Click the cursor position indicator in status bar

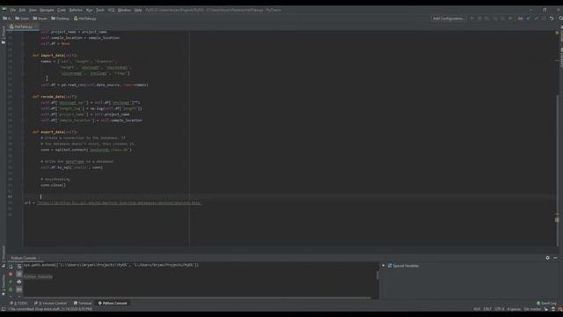477,309
